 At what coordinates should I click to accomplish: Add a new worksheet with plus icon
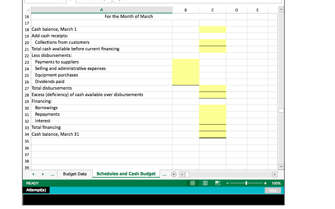coord(173,174)
